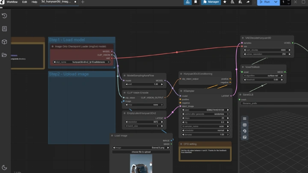The image size is (308, 173).
Task: Click choose file to upload button
Action: [141, 152]
